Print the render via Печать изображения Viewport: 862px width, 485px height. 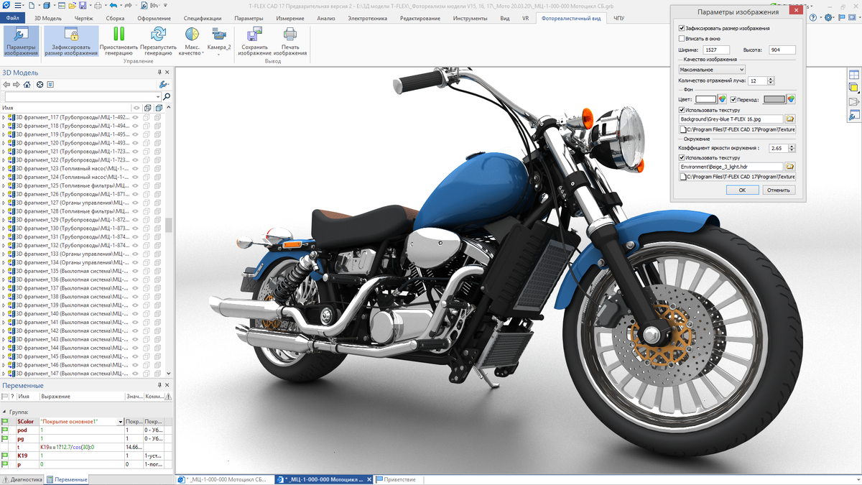[290, 41]
